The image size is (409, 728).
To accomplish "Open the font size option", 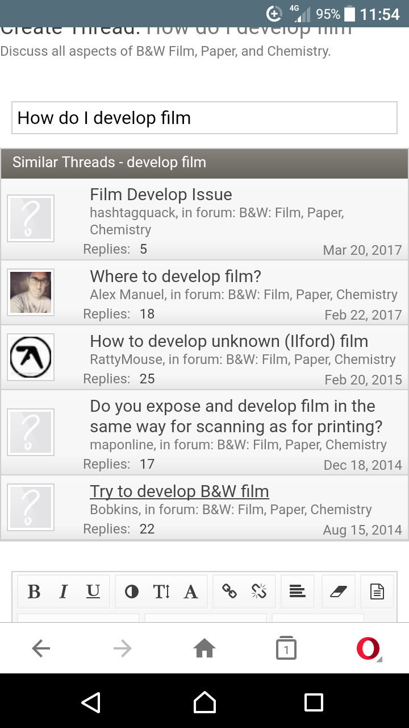I will (161, 592).
